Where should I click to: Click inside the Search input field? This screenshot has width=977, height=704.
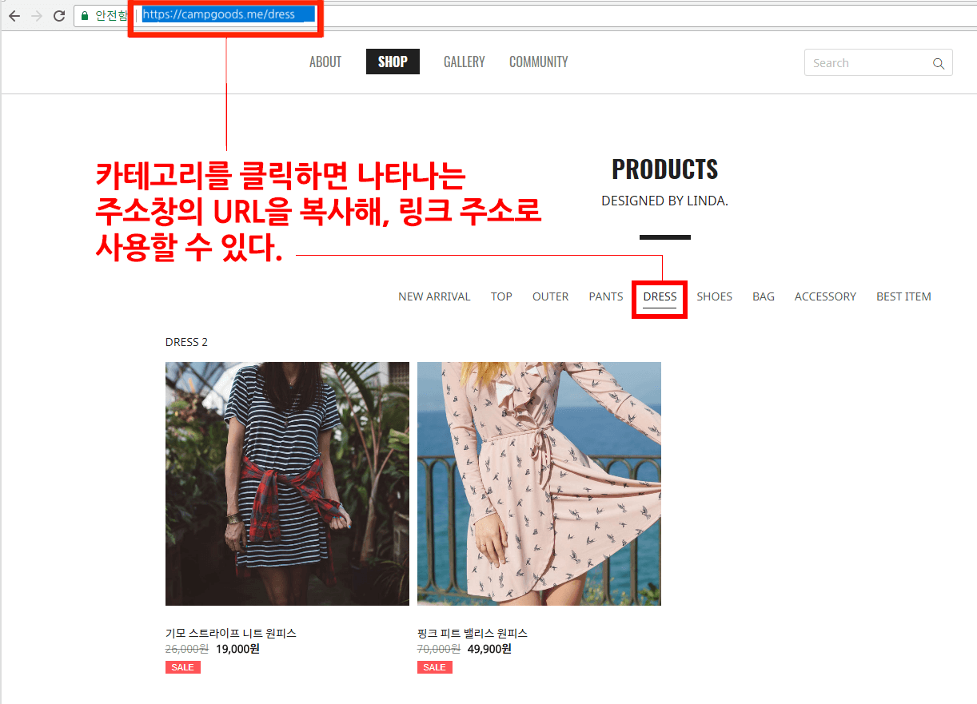click(x=867, y=63)
